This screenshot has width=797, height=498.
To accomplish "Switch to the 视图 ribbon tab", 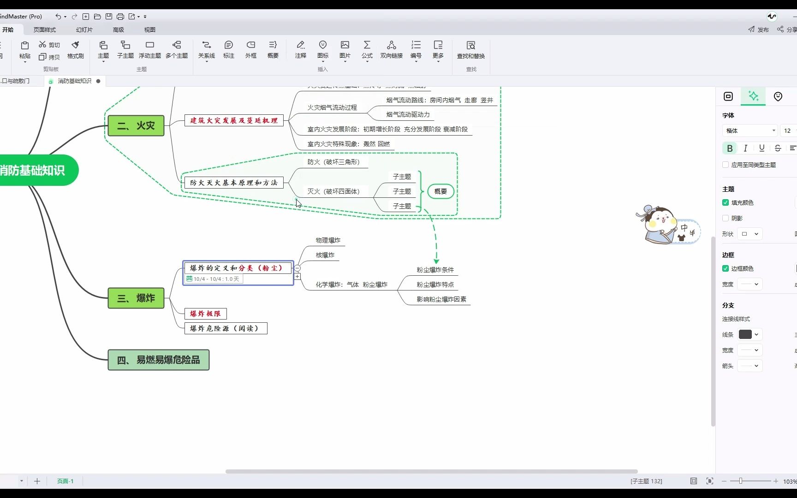I will pyautogui.click(x=150, y=30).
